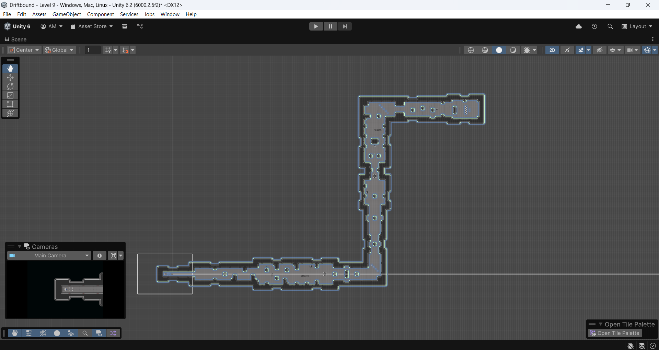Image resolution: width=659 pixels, height=350 pixels.
Task: Open overlay search in bottom toolbar
Action: click(x=85, y=333)
